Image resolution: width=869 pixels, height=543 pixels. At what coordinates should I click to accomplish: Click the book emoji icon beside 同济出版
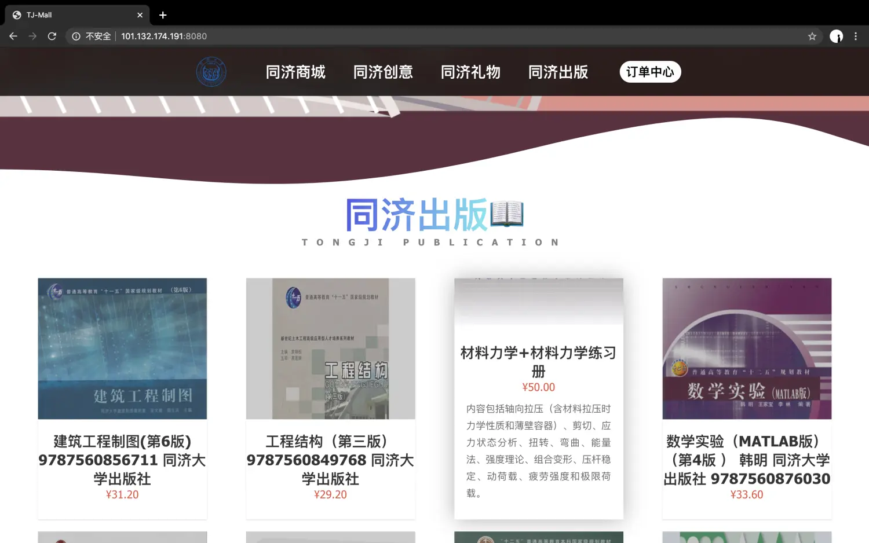tap(507, 215)
